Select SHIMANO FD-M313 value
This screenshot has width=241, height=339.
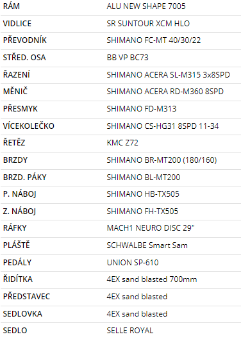[x=142, y=109]
